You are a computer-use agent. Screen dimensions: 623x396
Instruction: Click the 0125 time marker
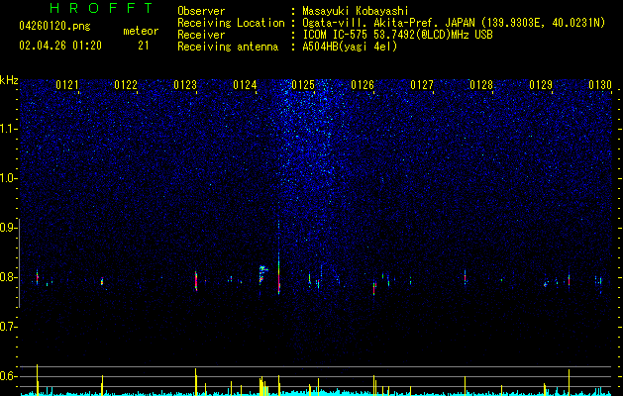point(303,85)
